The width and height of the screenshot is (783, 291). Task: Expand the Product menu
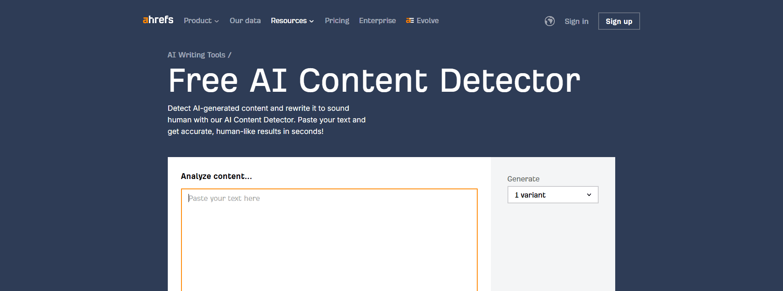201,21
